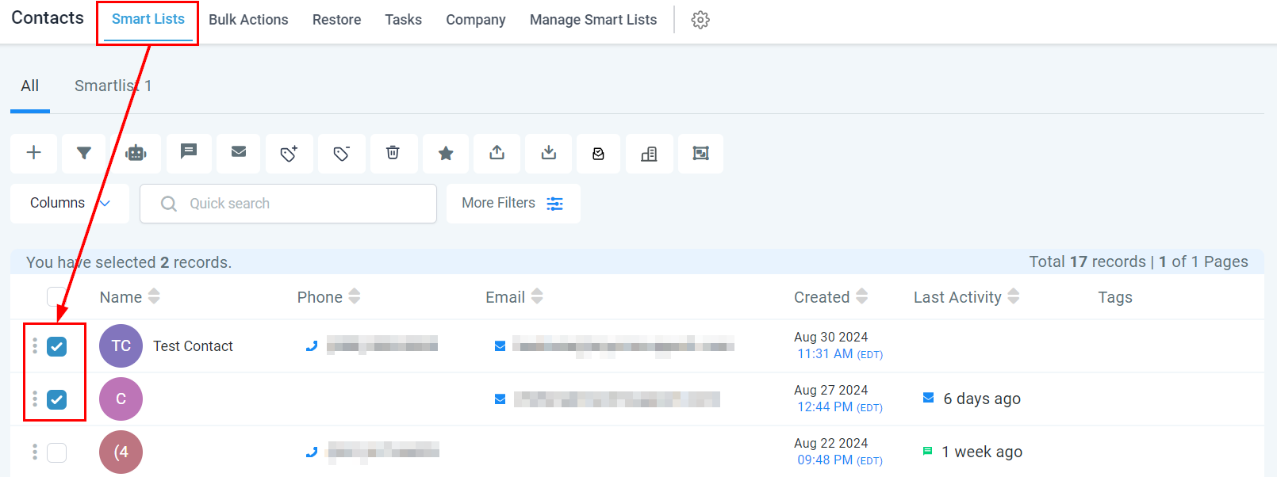This screenshot has width=1277, height=477.
Task: Open the pipeline filter funnel icon
Action: tap(84, 153)
